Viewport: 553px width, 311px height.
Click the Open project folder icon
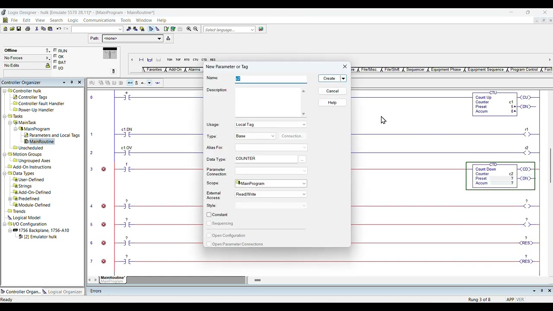tap(12, 29)
